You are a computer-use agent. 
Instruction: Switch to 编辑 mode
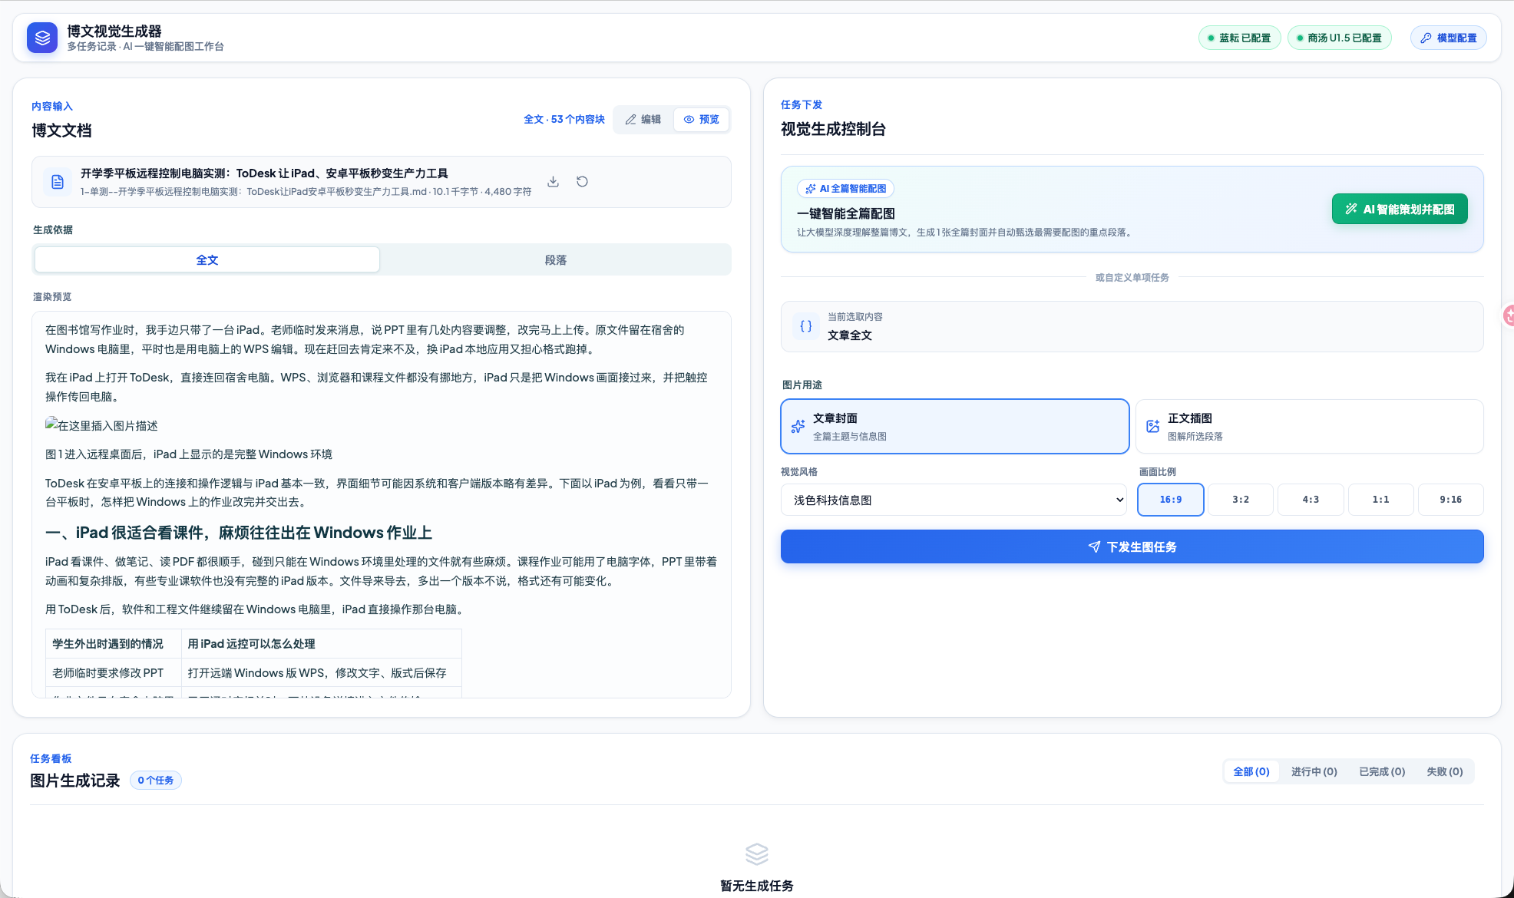pyautogui.click(x=643, y=120)
